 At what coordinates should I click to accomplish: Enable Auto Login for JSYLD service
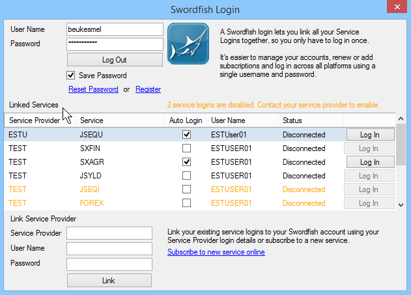click(x=187, y=176)
